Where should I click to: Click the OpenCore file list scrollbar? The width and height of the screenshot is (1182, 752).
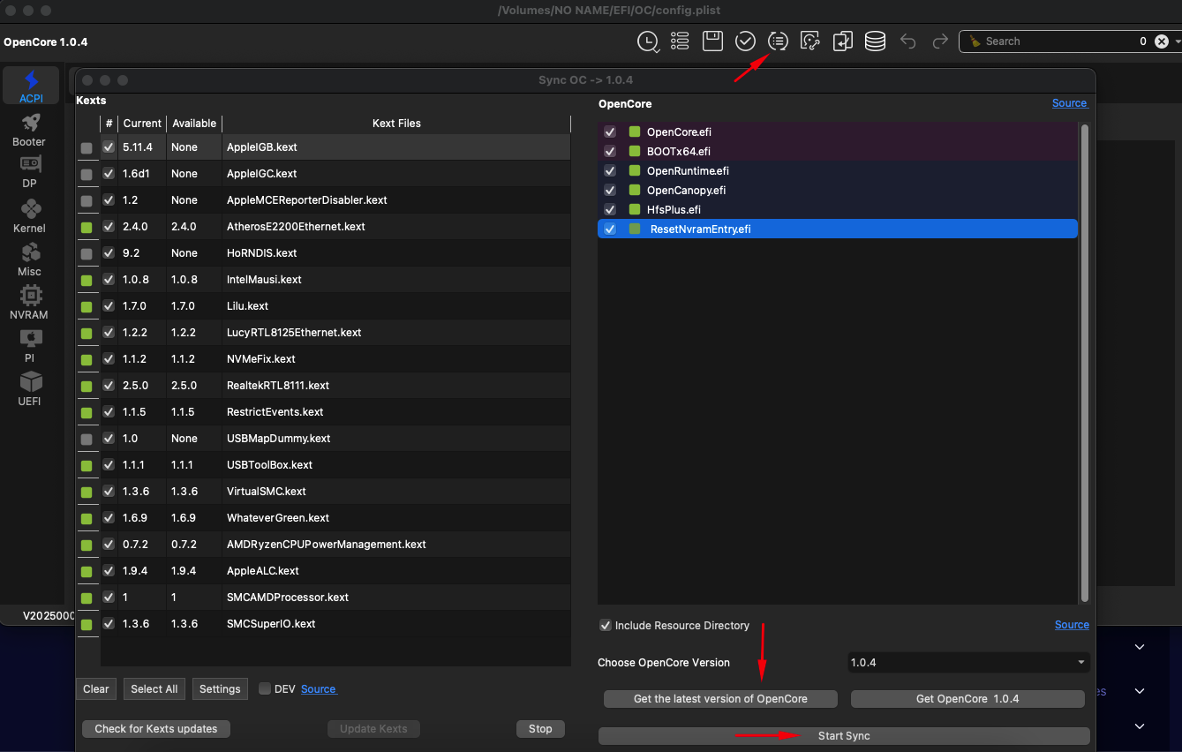1085,362
